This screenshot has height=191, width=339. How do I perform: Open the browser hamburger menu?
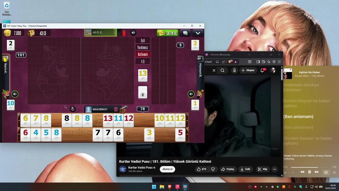tap(279, 62)
